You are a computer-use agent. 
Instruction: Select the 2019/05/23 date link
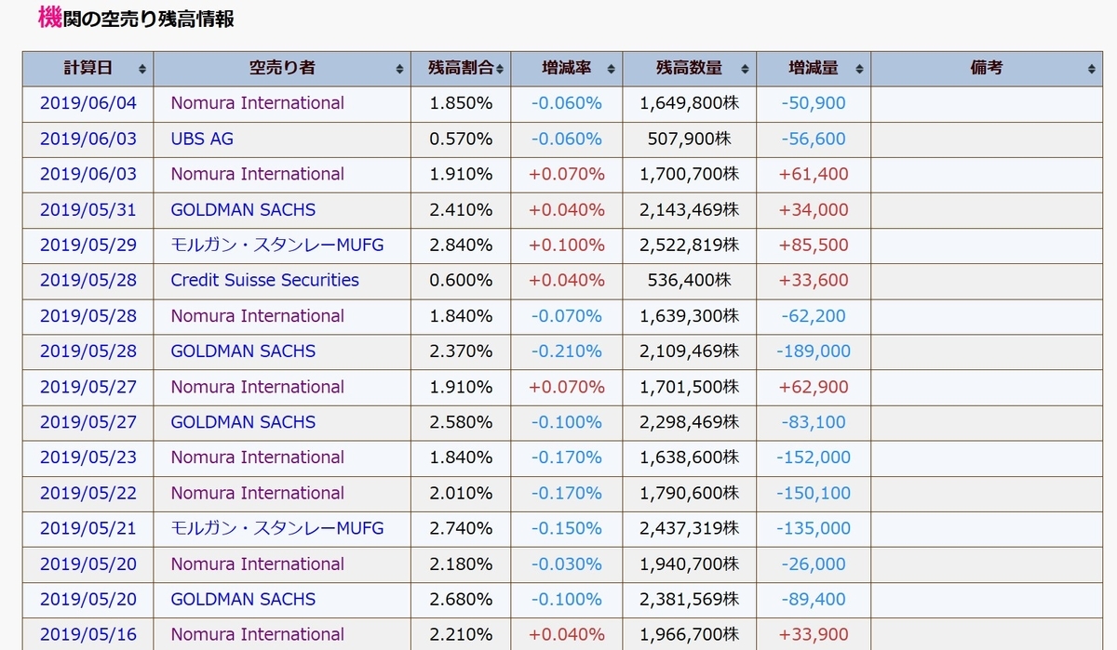pos(87,457)
